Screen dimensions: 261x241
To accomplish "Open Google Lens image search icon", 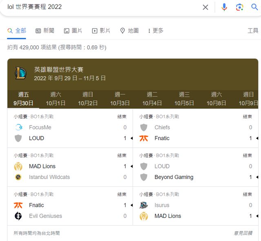I will (239, 7).
